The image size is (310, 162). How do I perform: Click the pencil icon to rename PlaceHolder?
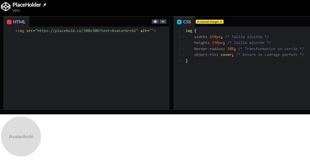coord(45,5)
